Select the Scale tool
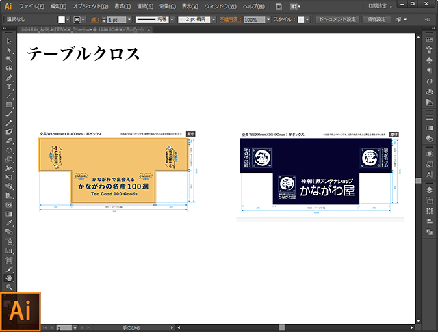The image size is (438, 332). pyautogui.click(x=9, y=159)
